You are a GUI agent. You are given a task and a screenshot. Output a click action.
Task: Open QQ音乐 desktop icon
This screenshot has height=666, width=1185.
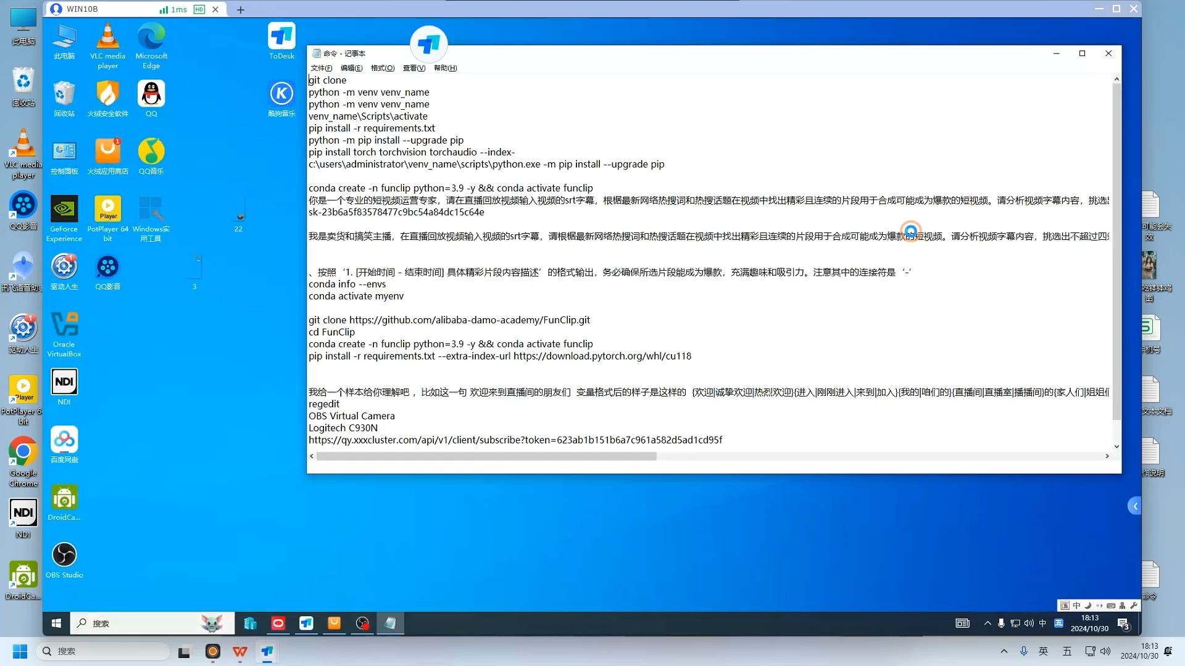point(151,156)
